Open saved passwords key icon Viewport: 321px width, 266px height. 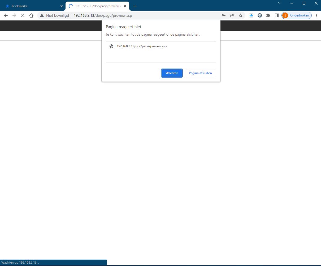click(224, 15)
